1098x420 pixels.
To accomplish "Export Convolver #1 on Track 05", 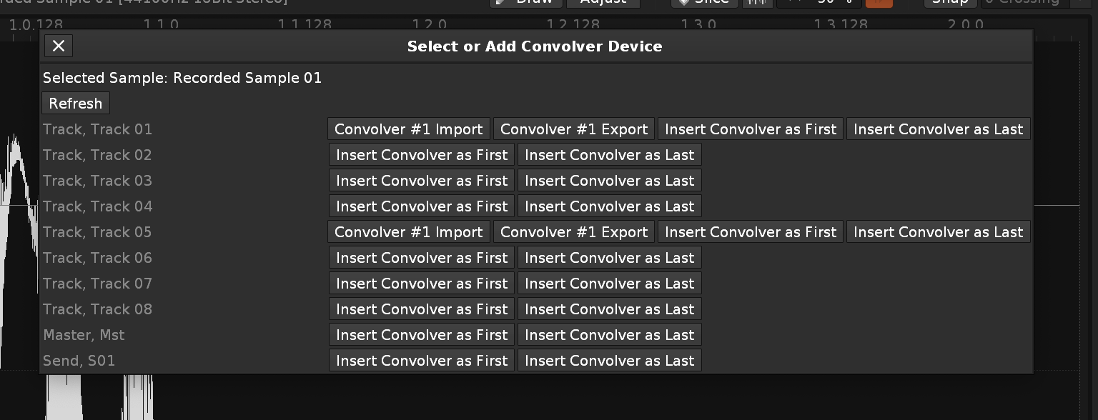I will [x=574, y=232].
